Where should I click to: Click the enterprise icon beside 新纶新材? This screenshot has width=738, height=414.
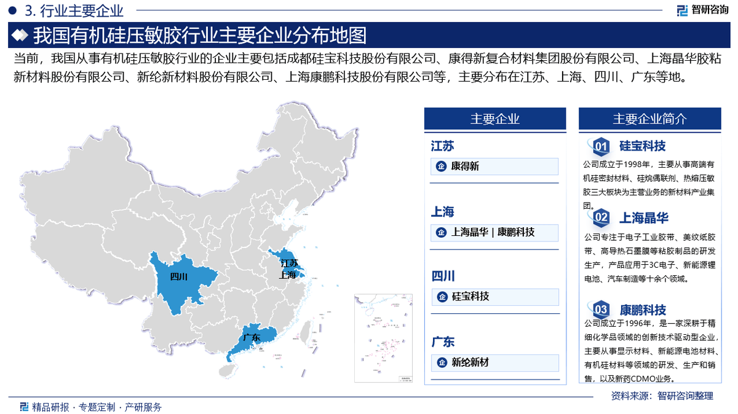[441, 363]
